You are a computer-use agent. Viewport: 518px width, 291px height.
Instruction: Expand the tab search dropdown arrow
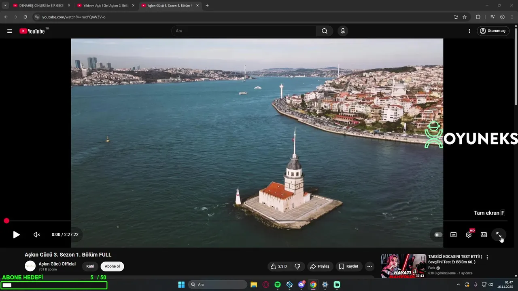pyautogui.click(x=5, y=6)
